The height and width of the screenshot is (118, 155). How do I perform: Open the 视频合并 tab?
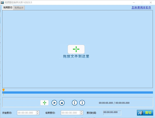(19, 8)
